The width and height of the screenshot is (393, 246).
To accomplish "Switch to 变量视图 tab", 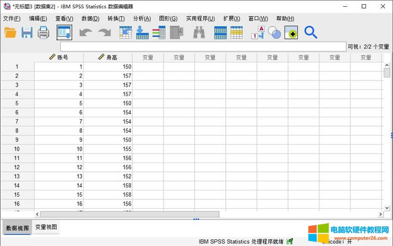I will pos(46,227).
